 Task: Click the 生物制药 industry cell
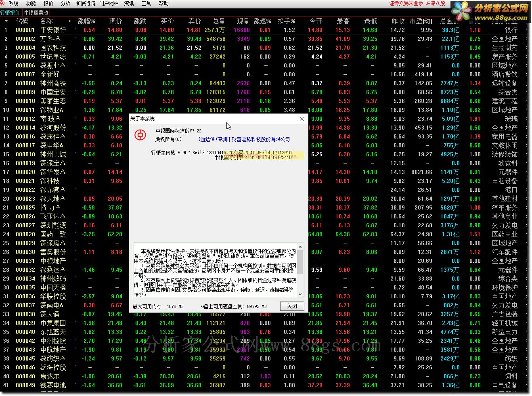(x=505, y=48)
